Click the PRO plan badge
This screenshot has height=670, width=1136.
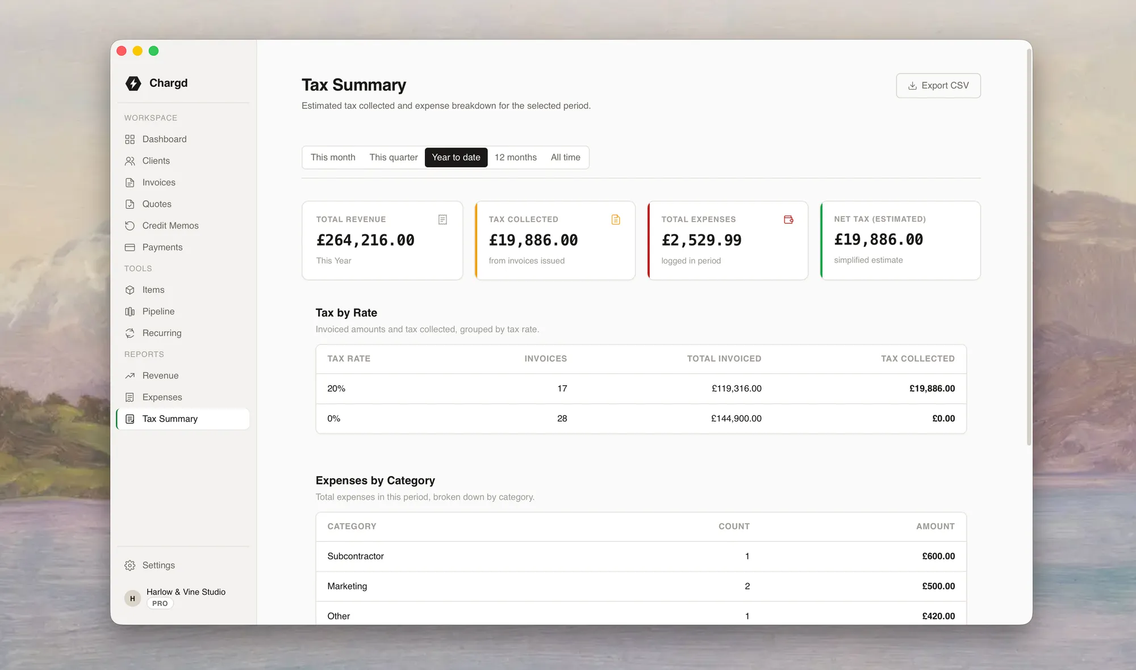[160, 604]
